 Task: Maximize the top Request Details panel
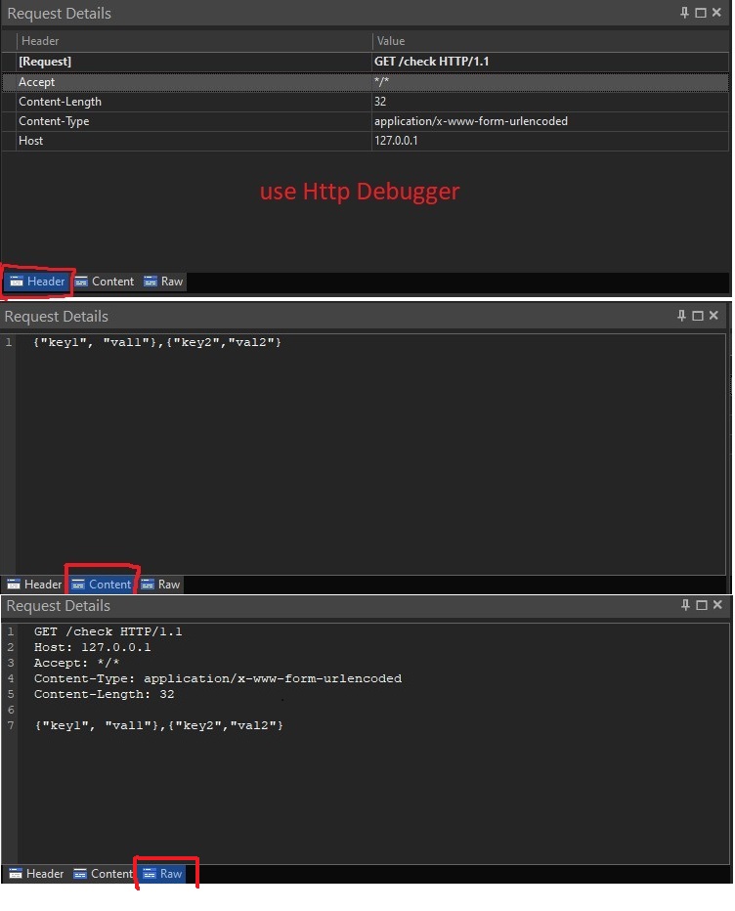pos(701,13)
